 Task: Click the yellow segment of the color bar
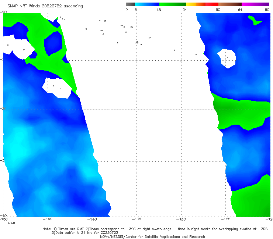click(191, 4)
